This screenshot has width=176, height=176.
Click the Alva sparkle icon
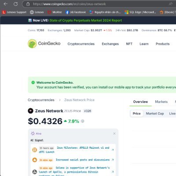pos(33,133)
